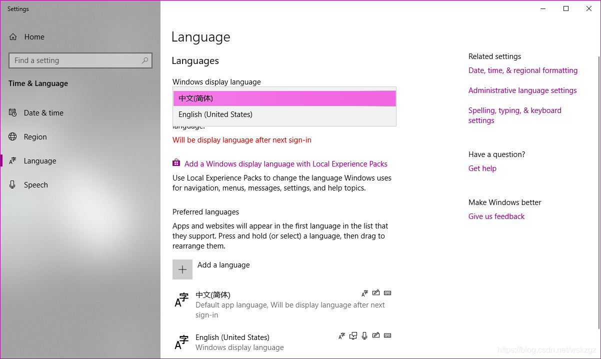The image size is (601, 359).
Task: Focus the Find a setting search box
Action: (x=80, y=60)
